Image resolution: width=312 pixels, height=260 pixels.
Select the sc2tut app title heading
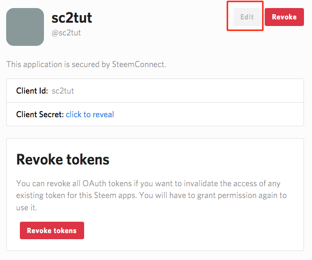click(x=72, y=18)
